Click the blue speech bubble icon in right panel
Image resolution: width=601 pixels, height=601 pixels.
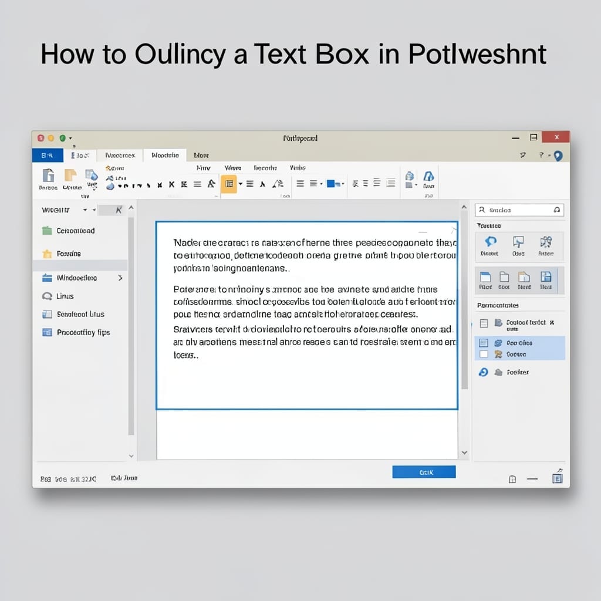(x=490, y=241)
